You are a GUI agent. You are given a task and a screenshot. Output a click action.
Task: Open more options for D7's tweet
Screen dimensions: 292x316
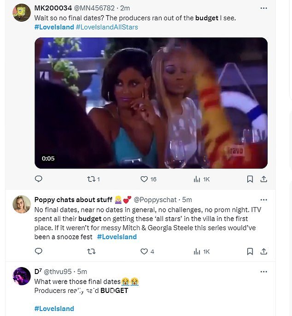(263, 272)
